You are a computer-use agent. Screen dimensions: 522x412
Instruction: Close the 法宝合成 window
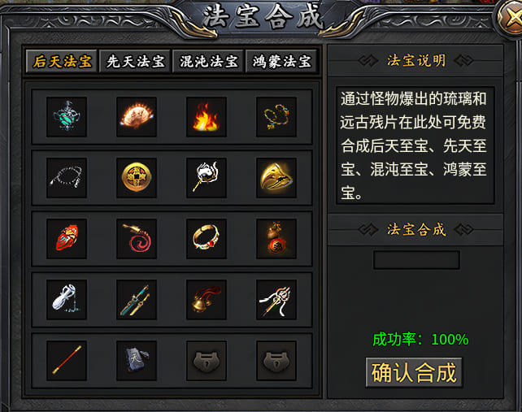[511, 19]
